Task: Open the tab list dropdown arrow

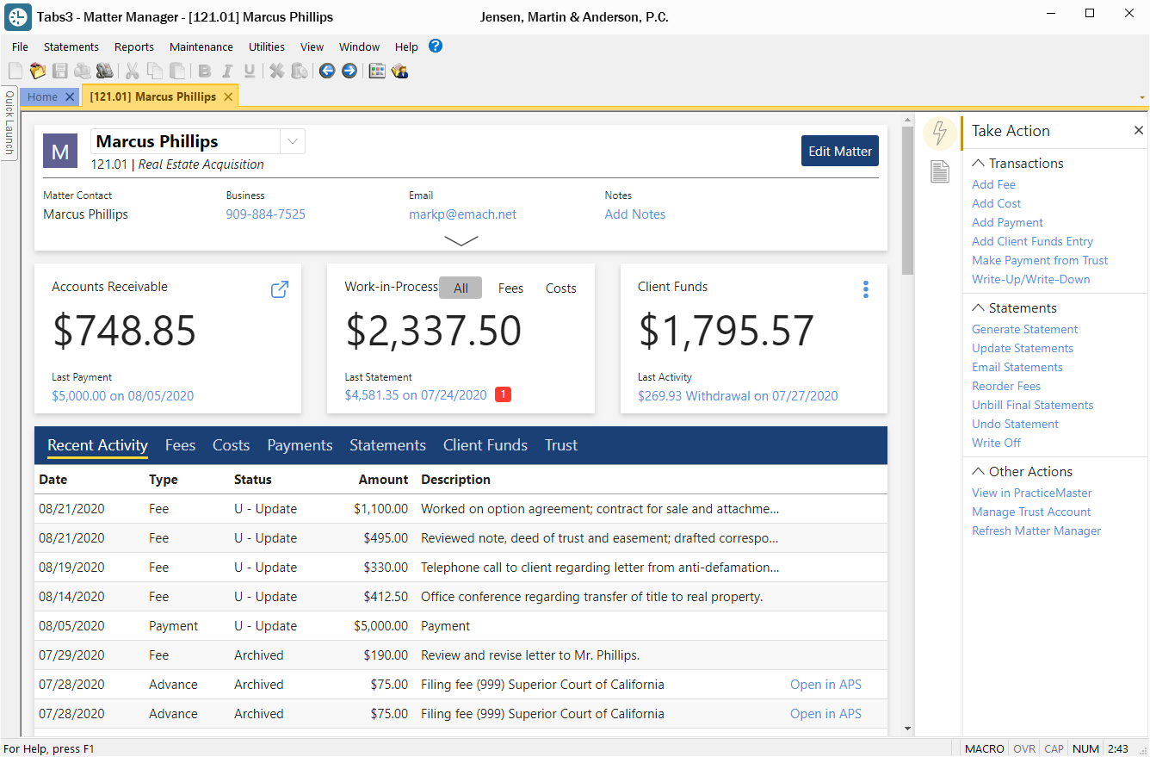Action: click(x=1142, y=97)
